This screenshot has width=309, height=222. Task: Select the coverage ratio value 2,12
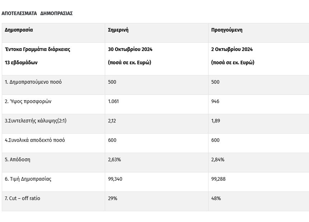[x=112, y=121]
